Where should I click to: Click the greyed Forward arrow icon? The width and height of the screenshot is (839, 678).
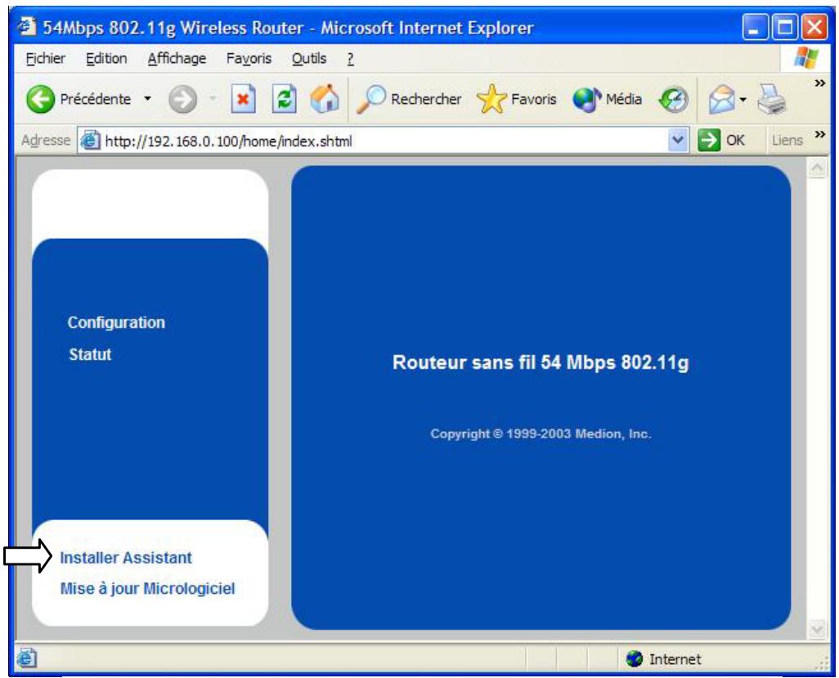(x=182, y=100)
